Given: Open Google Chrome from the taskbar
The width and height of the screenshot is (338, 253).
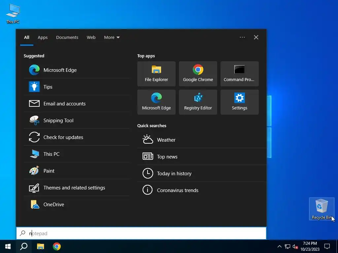Looking at the screenshot, I should [x=57, y=246].
